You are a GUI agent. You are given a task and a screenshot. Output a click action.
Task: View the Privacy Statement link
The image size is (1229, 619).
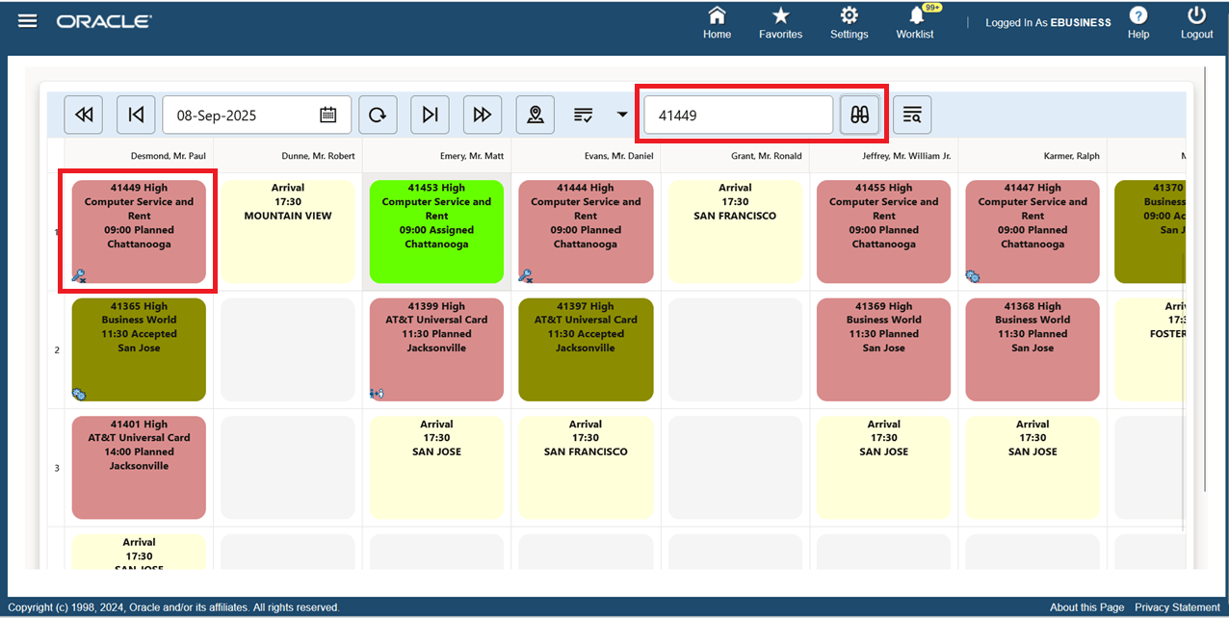(1177, 607)
